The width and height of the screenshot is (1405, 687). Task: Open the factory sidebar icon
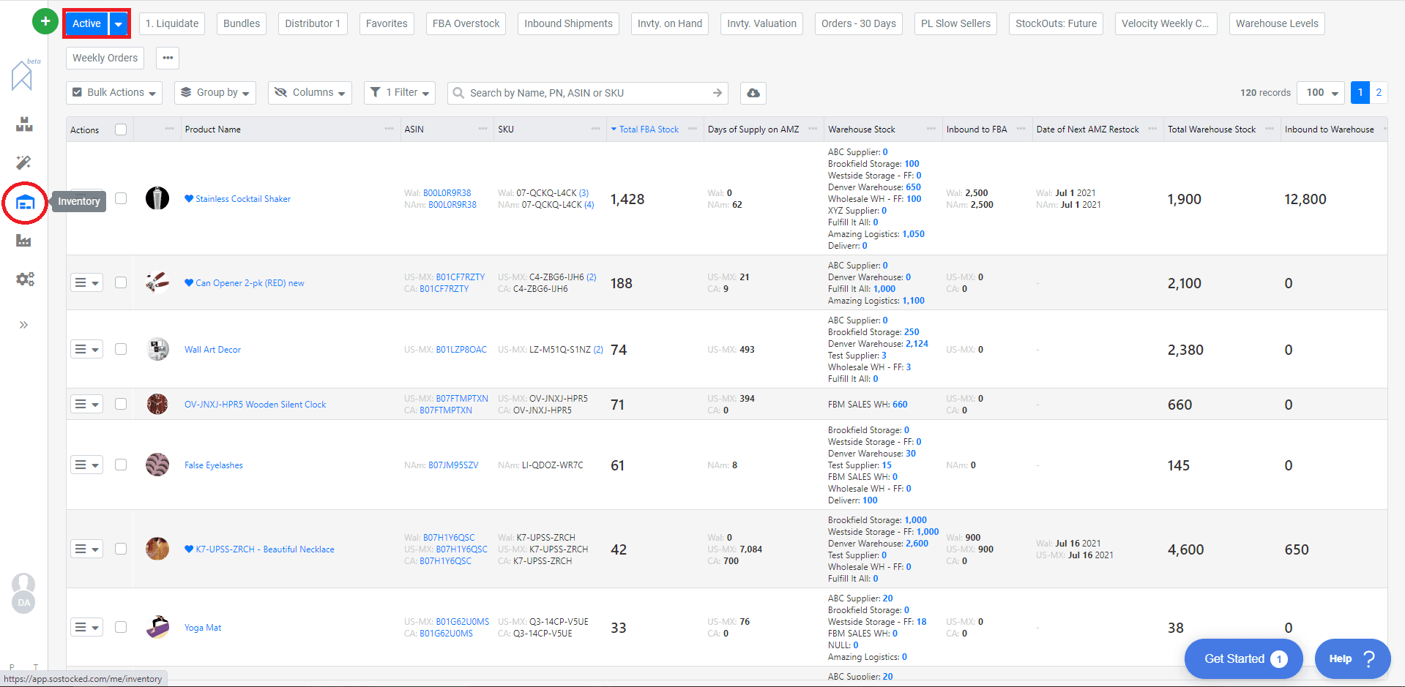23,241
